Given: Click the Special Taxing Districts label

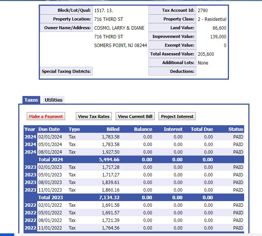Looking at the screenshot, I should pos(66,71).
